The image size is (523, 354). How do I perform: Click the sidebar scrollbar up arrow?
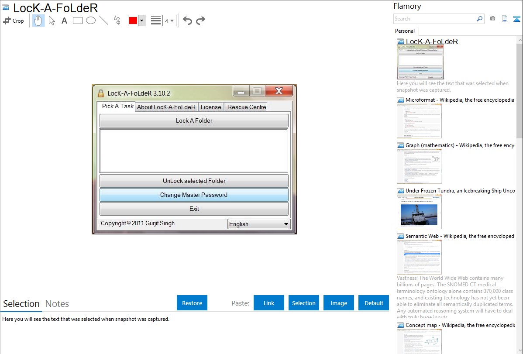[520, 40]
